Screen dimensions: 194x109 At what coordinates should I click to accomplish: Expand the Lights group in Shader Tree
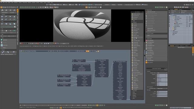click(x=171, y=30)
